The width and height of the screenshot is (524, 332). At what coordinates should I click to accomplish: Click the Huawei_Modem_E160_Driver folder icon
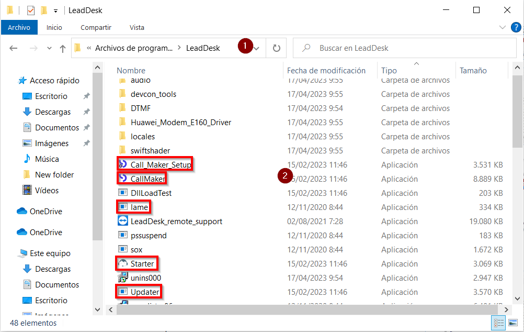(x=123, y=122)
